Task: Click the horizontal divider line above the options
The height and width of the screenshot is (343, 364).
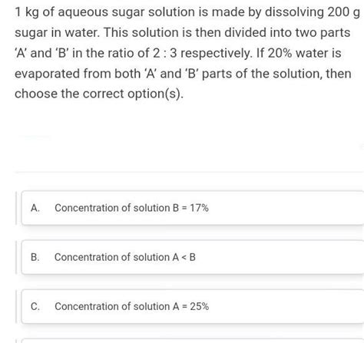Action: click(189, 173)
